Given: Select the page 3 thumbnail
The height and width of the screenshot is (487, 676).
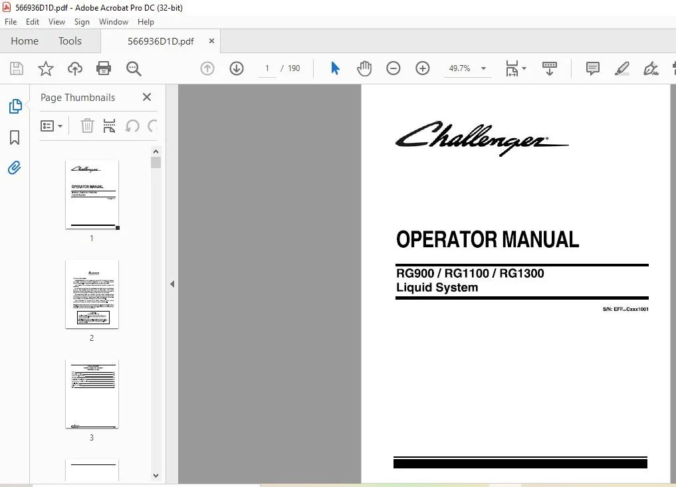Looking at the screenshot, I should point(92,393).
